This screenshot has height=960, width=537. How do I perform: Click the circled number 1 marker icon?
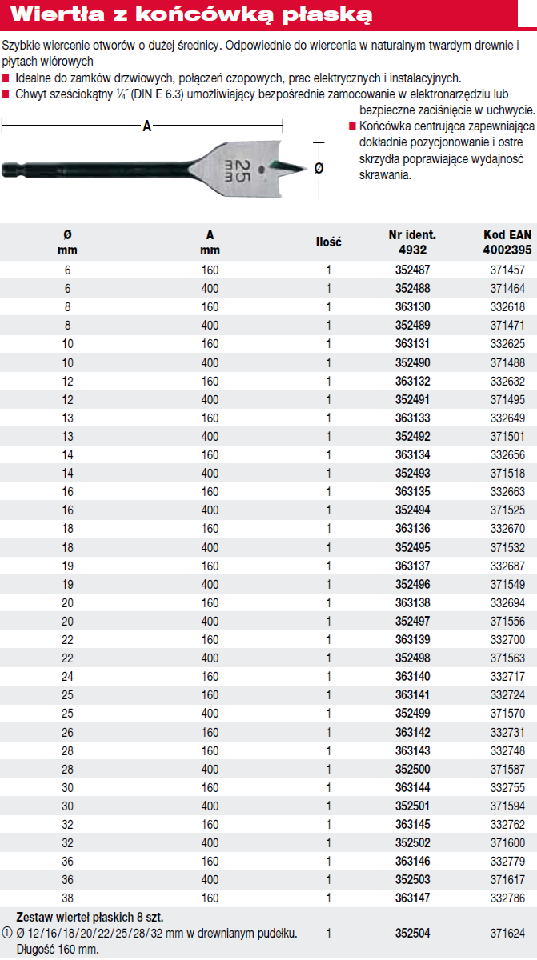(x=8, y=933)
